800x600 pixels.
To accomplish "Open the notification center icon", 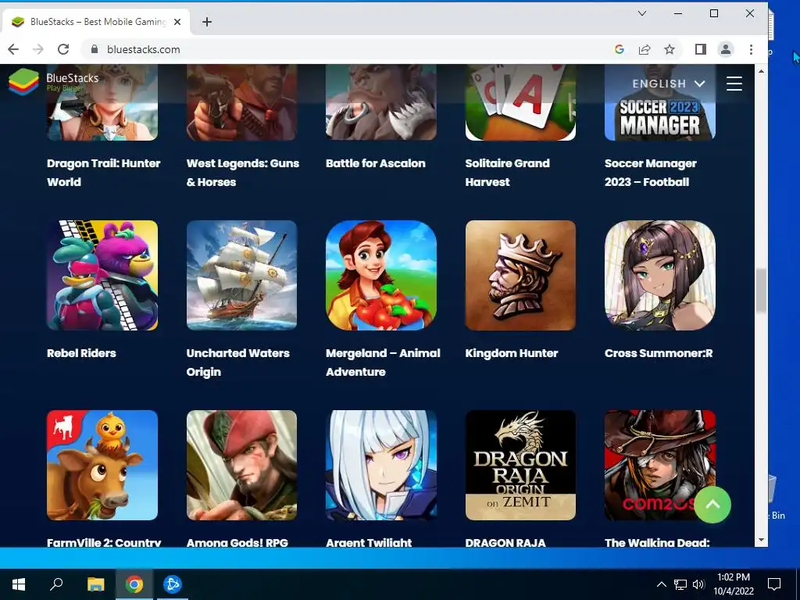I will click(774, 584).
